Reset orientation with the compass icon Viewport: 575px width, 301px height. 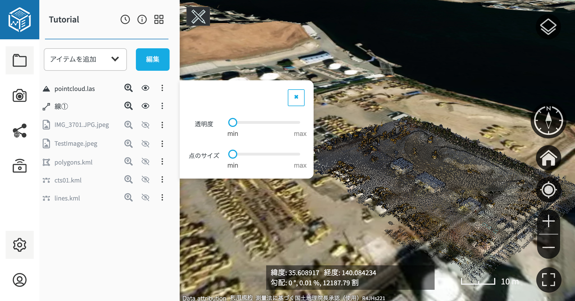548,121
